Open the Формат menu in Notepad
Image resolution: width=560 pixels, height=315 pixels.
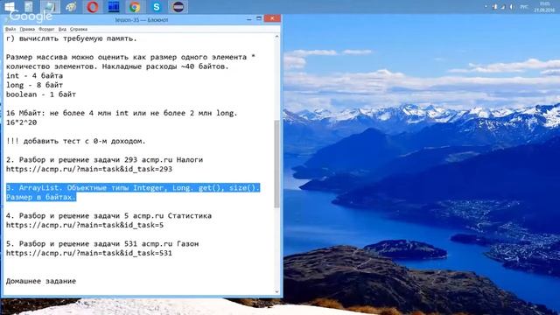(46, 29)
